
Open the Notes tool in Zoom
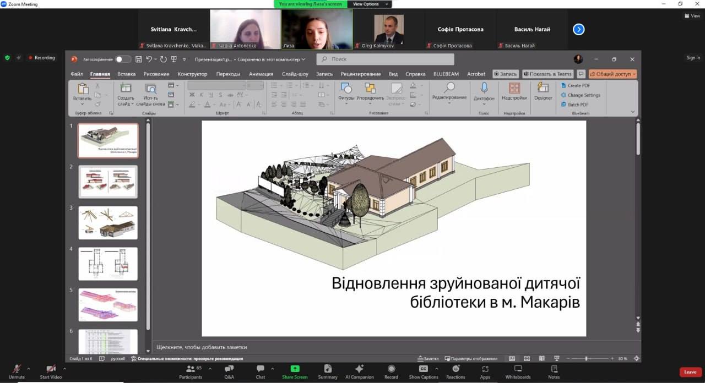click(554, 371)
